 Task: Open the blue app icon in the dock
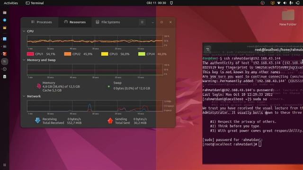[x=5, y=39]
